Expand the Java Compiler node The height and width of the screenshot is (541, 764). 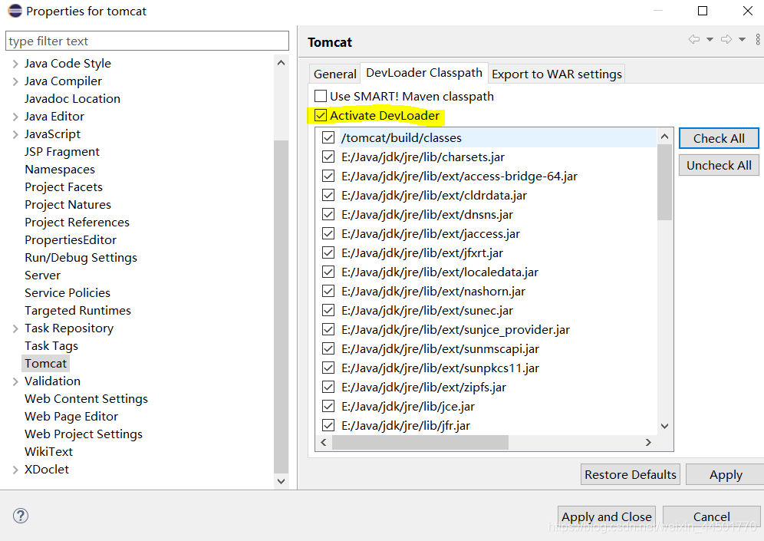coord(15,81)
